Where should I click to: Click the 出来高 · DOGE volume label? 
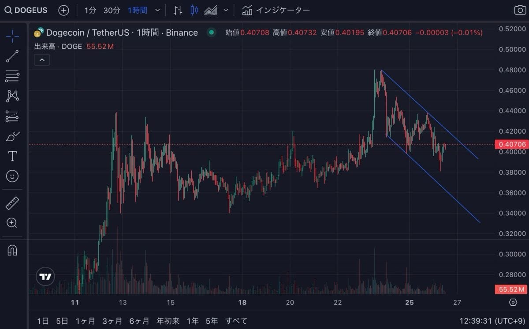(58, 46)
